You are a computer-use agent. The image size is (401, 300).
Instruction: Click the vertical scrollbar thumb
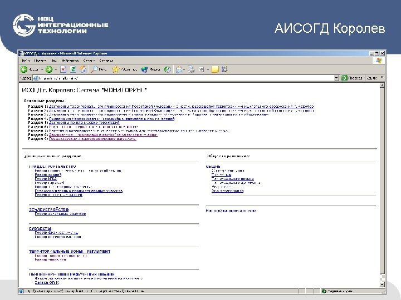pyautogui.click(x=382, y=181)
